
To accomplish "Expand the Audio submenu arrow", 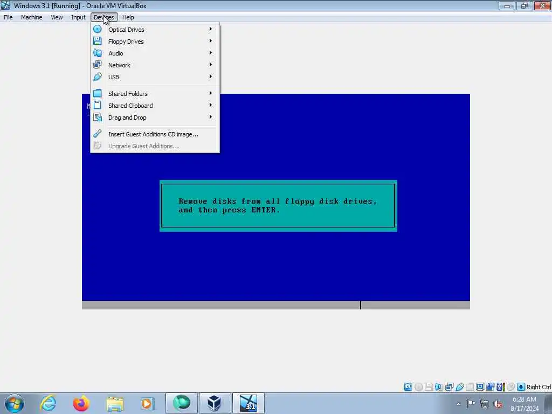I will click(211, 53).
